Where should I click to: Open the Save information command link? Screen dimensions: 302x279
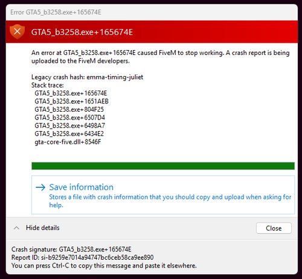[x=163, y=195]
